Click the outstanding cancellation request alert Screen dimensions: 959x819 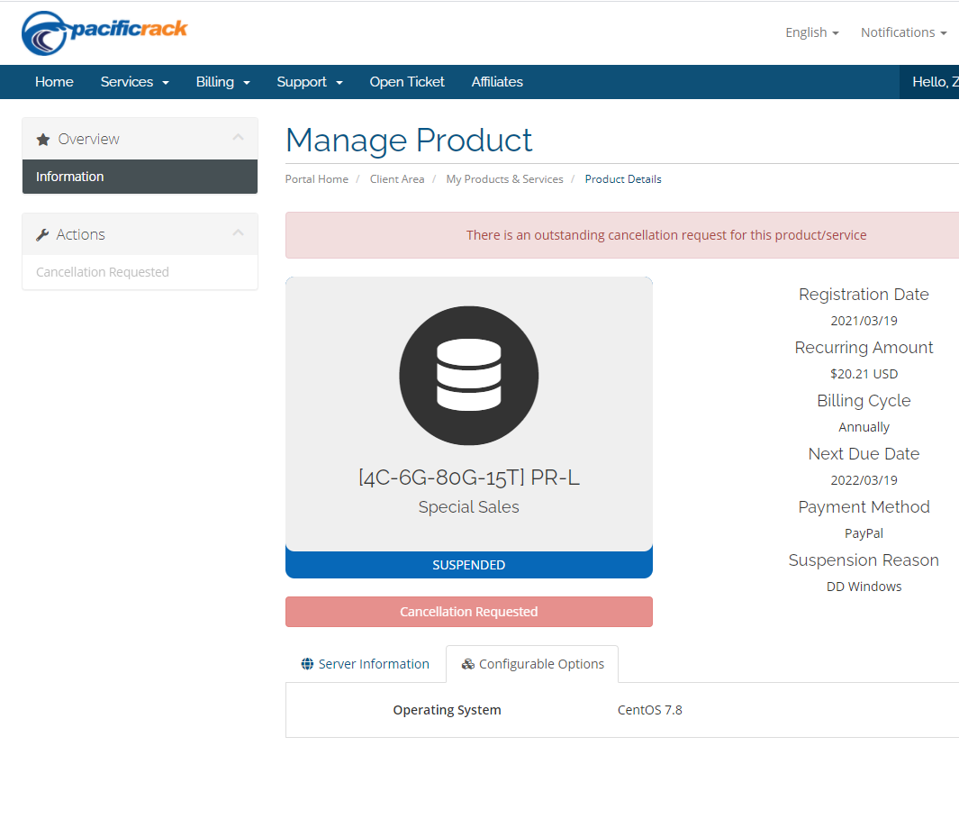pyautogui.click(x=622, y=235)
